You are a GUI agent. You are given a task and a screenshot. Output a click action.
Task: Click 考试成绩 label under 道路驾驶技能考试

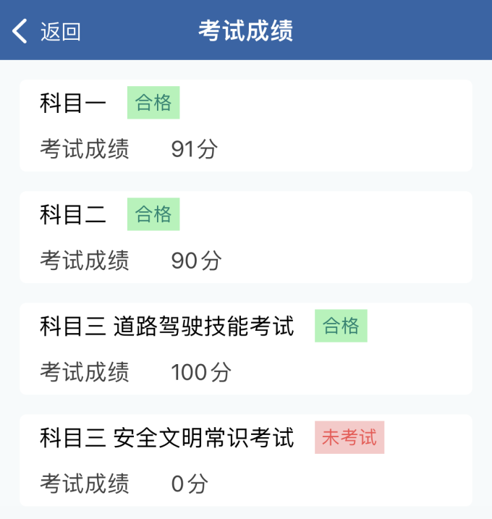[x=85, y=372]
